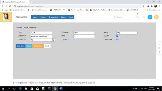Image resolution: width=162 pixels, height=91 pixels.
Task: Click the first right sidebar panel icon
Action: 159,44
